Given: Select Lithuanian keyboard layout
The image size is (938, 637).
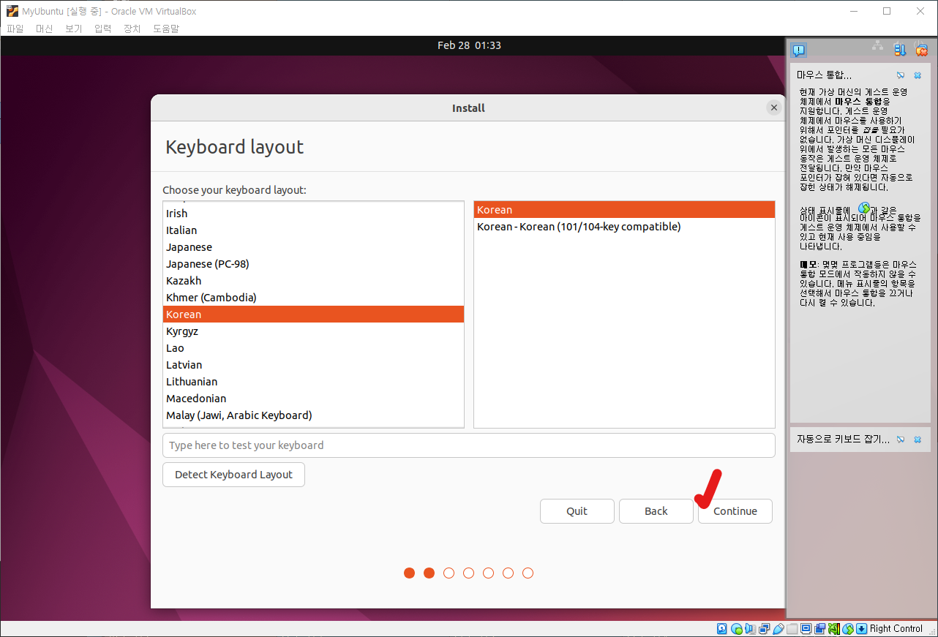Looking at the screenshot, I should (x=313, y=382).
